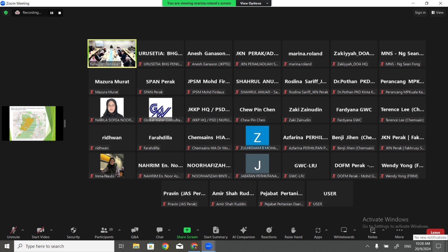The image size is (448, 252).
Task: Expand the Notes options arrow
Action: click(x=383, y=230)
